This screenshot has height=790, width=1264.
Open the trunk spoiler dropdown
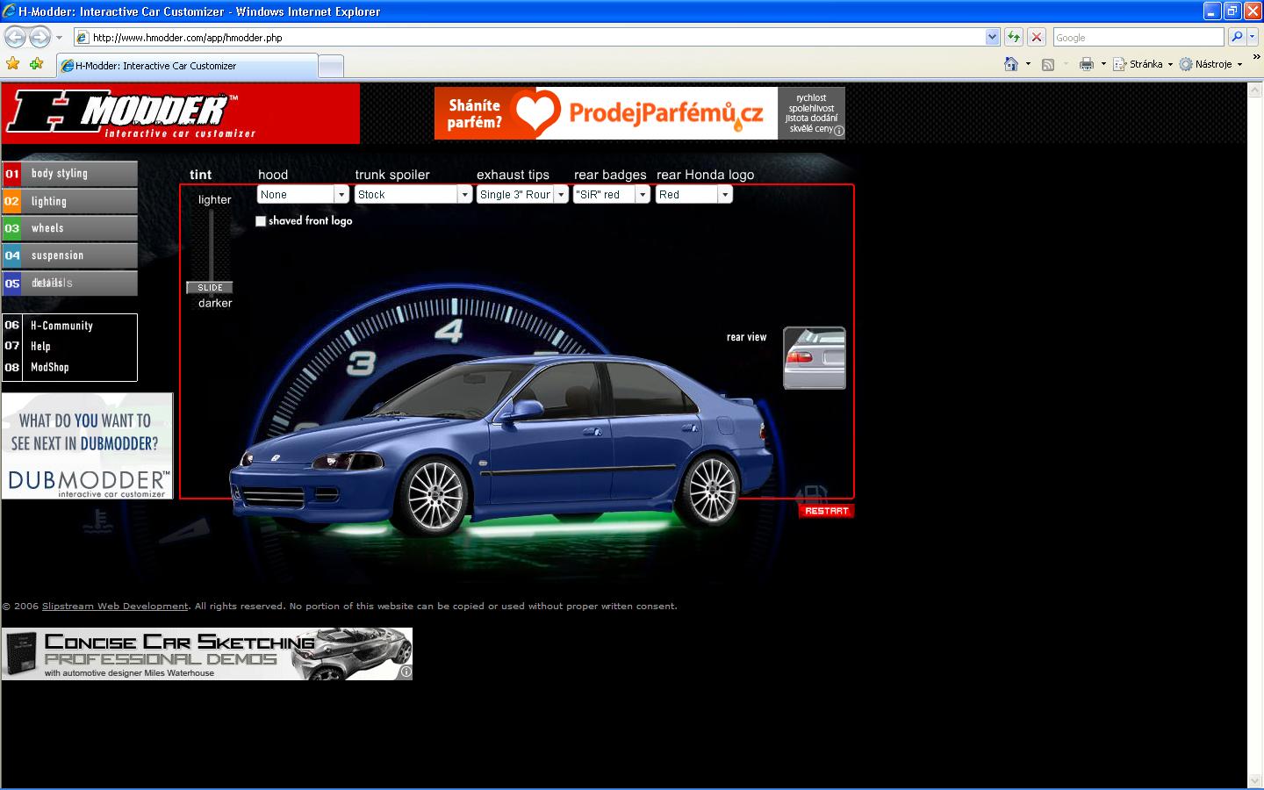pos(465,195)
